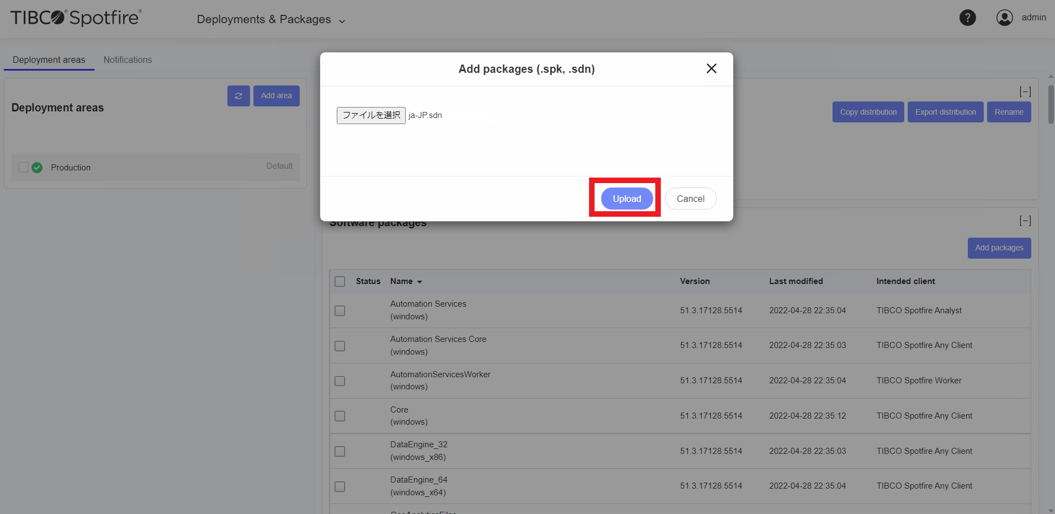Viewport: 1055px width, 514px height.
Task: Open the admin user account icon
Action: 1004,18
